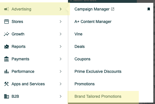The image size is (155, 104).
Task: Expand the Performance submenu chevron
Action: point(61,71)
